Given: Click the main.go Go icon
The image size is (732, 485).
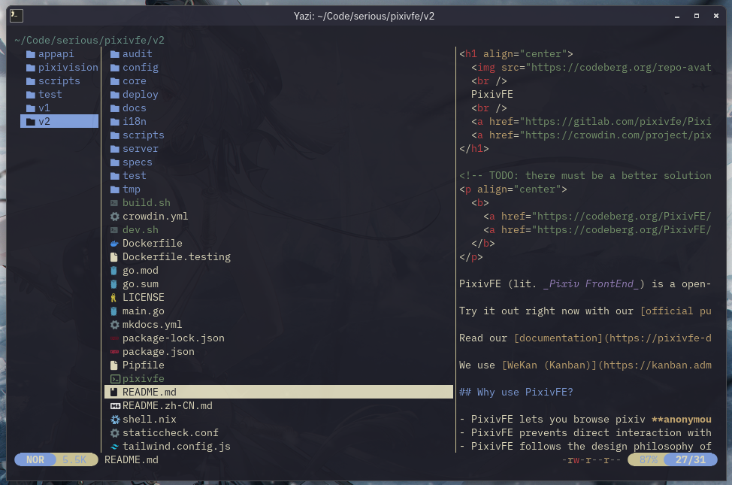Looking at the screenshot, I should 113,311.
